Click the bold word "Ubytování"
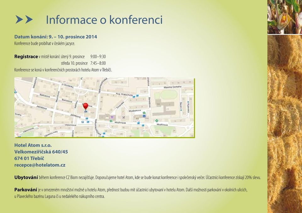The width and height of the screenshot is (302, 213). (x=26, y=177)
